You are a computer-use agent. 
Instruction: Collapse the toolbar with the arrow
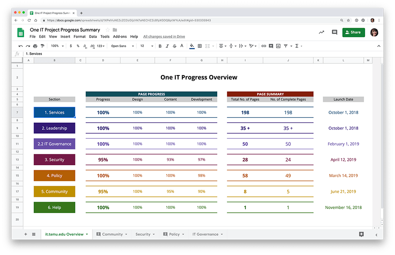[x=379, y=46]
